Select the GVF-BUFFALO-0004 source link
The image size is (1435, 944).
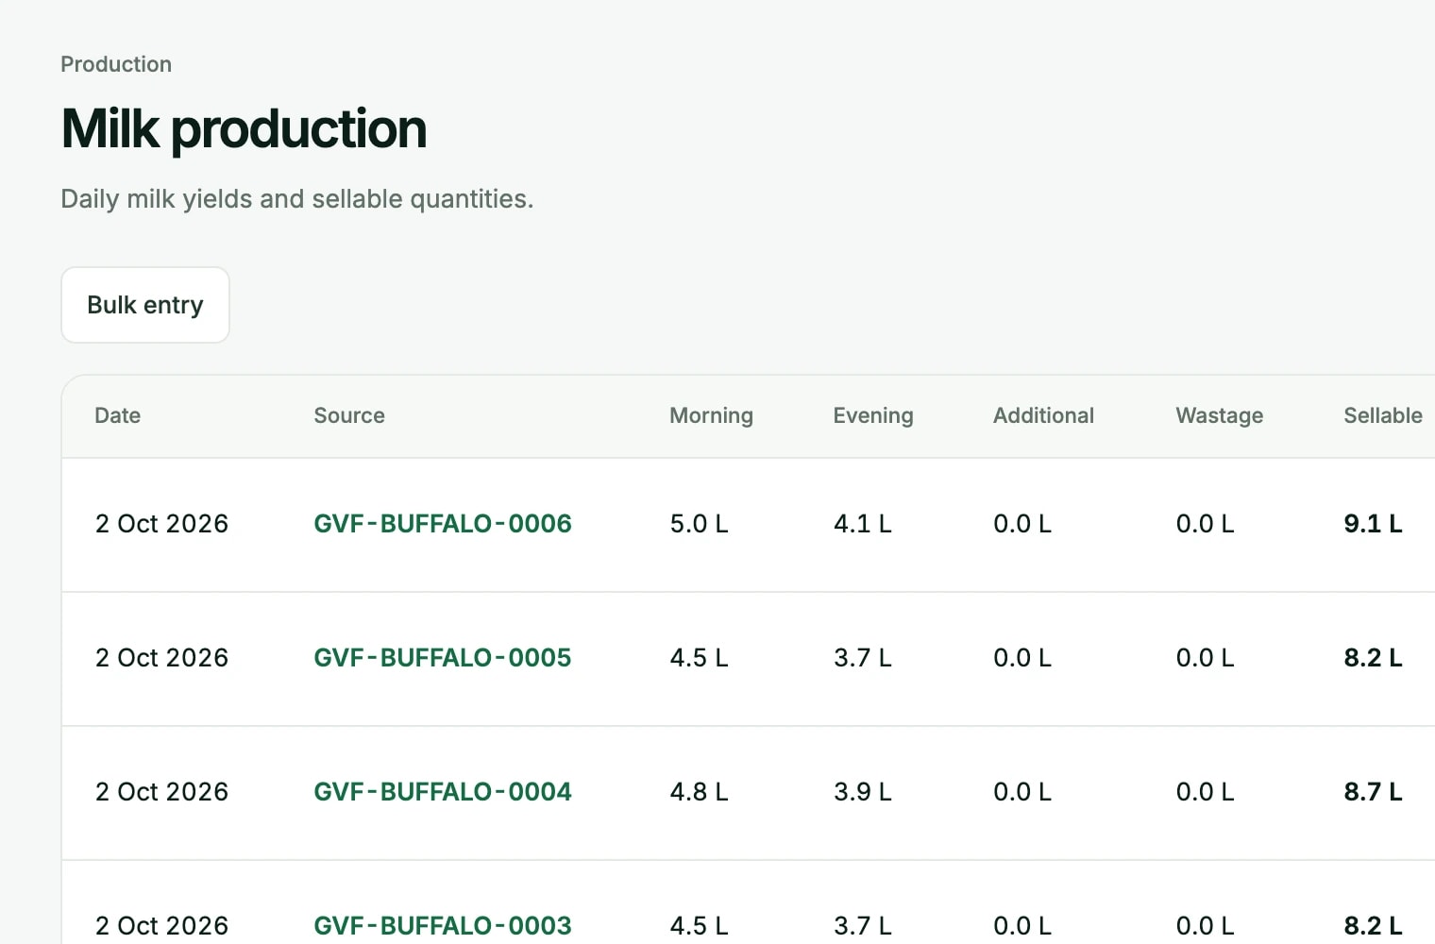pyautogui.click(x=443, y=792)
